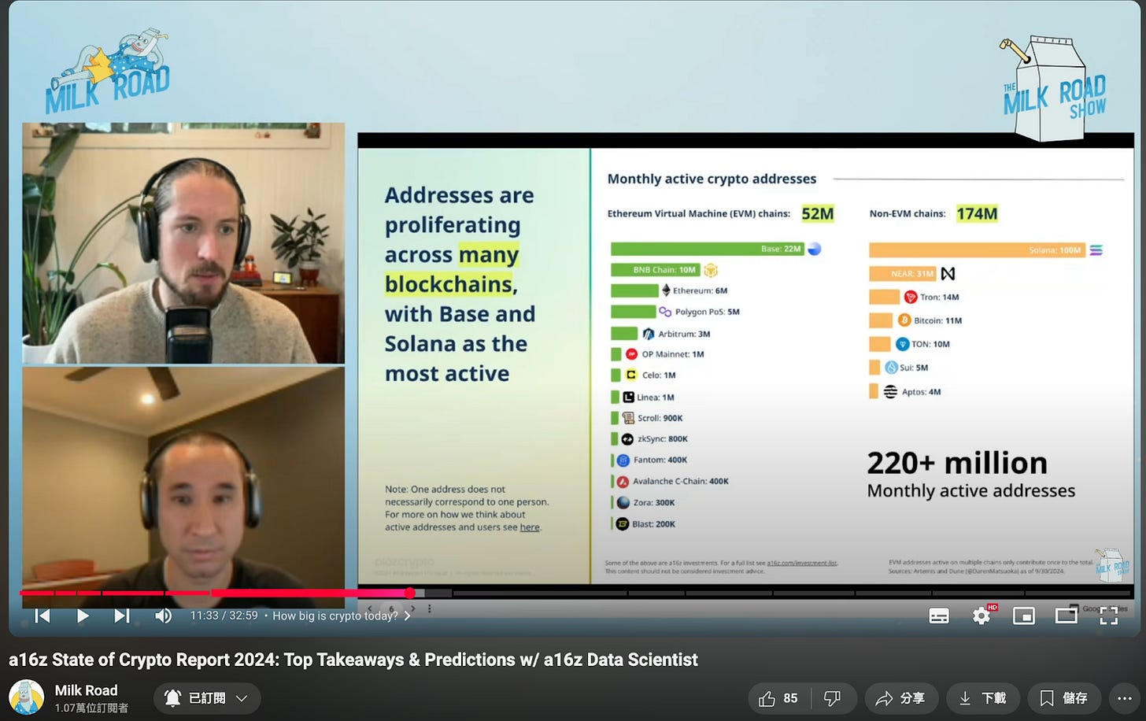
Task: Click the Linea icon
Action: pos(628,397)
